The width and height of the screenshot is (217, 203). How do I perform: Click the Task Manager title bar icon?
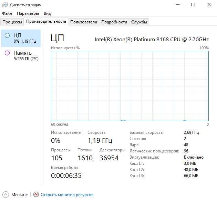pos(5,5)
